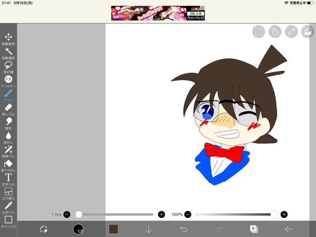Click the brush thickness slider handle
316x237 pixels.
click(x=79, y=214)
